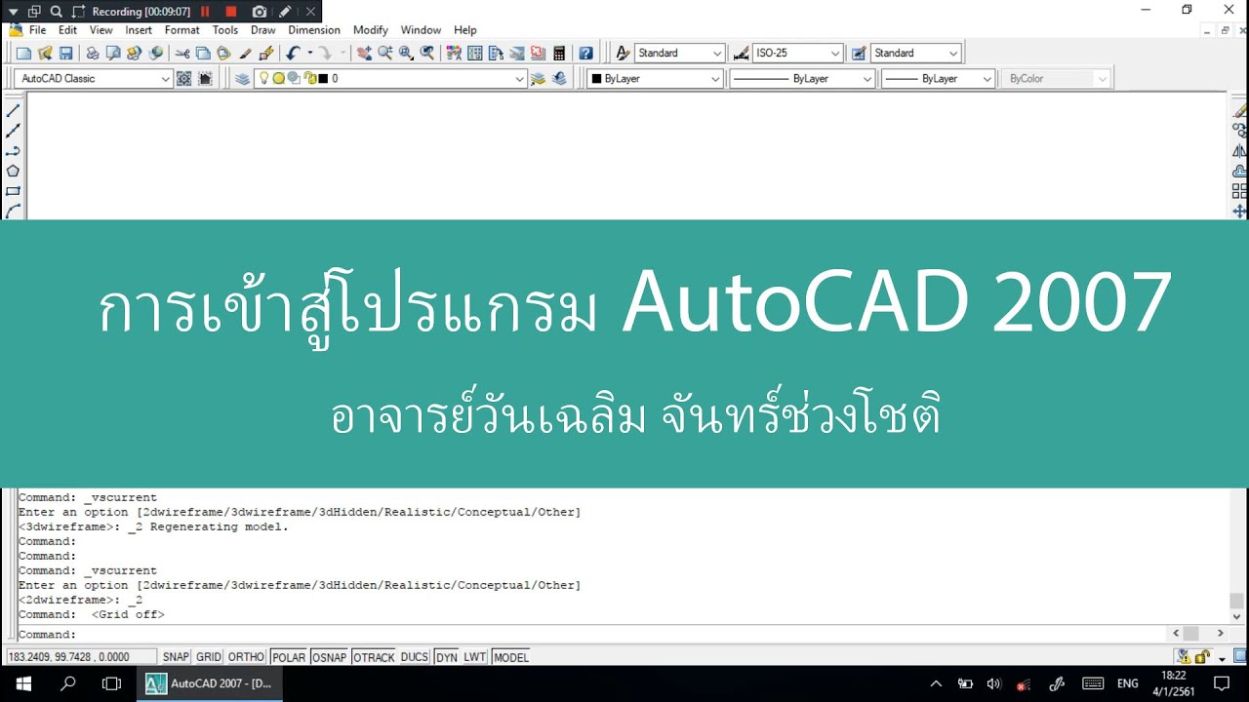
Task: Click Make Object's Layer Current icon
Action: click(x=538, y=79)
